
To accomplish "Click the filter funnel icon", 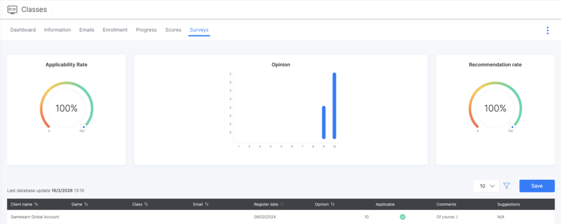I will point(507,186).
